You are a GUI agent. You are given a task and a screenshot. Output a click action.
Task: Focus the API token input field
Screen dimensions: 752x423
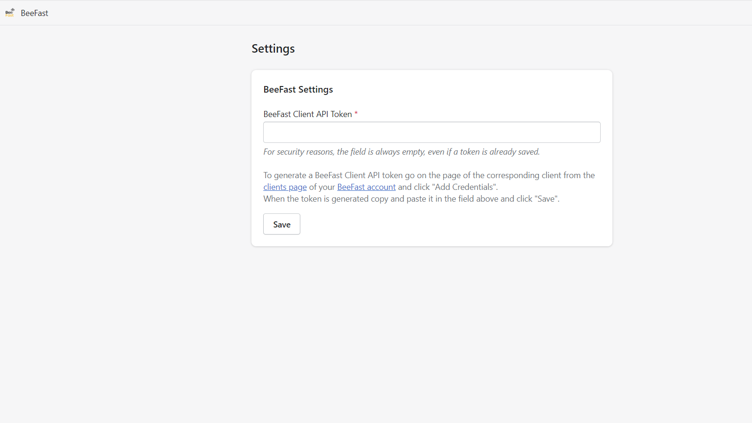coord(431,132)
